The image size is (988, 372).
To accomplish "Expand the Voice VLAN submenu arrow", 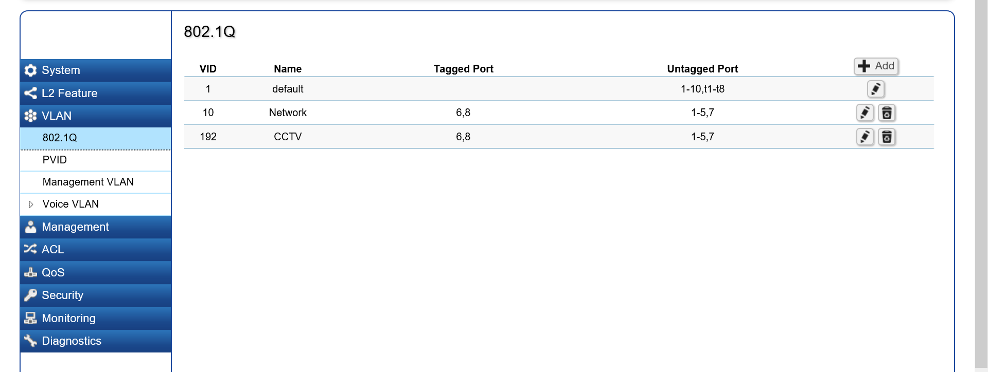I will tap(31, 204).
